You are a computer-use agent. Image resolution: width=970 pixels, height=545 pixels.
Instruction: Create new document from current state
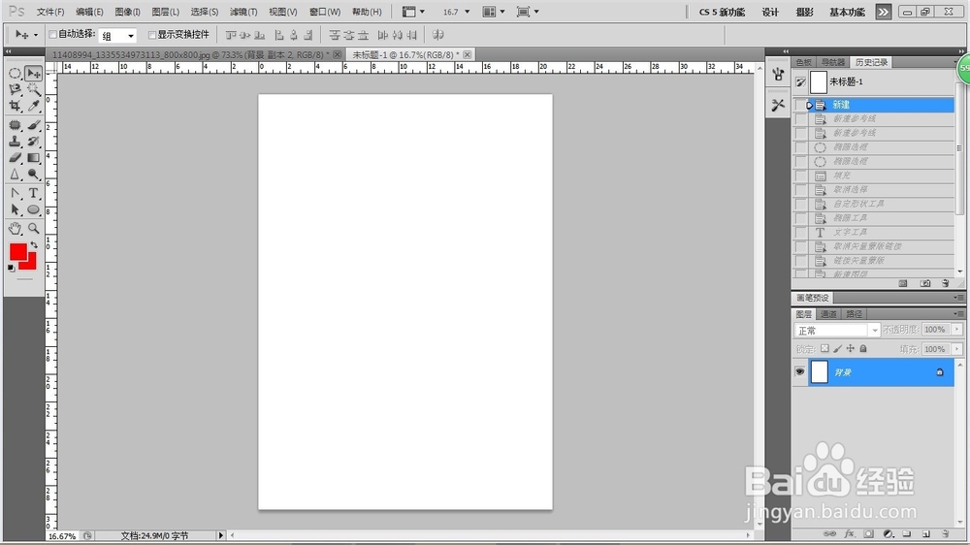[903, 283]
